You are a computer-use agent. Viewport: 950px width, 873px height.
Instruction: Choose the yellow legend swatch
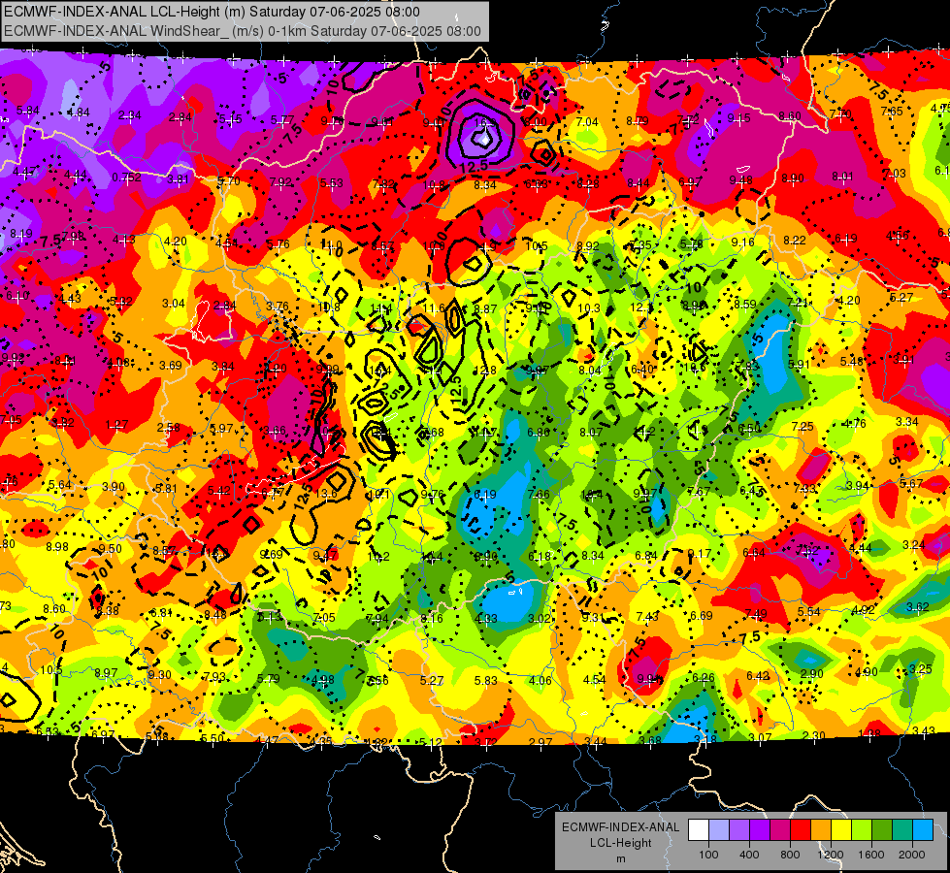click(x=841, y=830)
